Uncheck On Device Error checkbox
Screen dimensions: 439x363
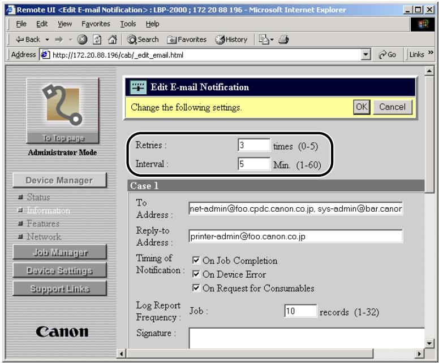tap(196, 274)
